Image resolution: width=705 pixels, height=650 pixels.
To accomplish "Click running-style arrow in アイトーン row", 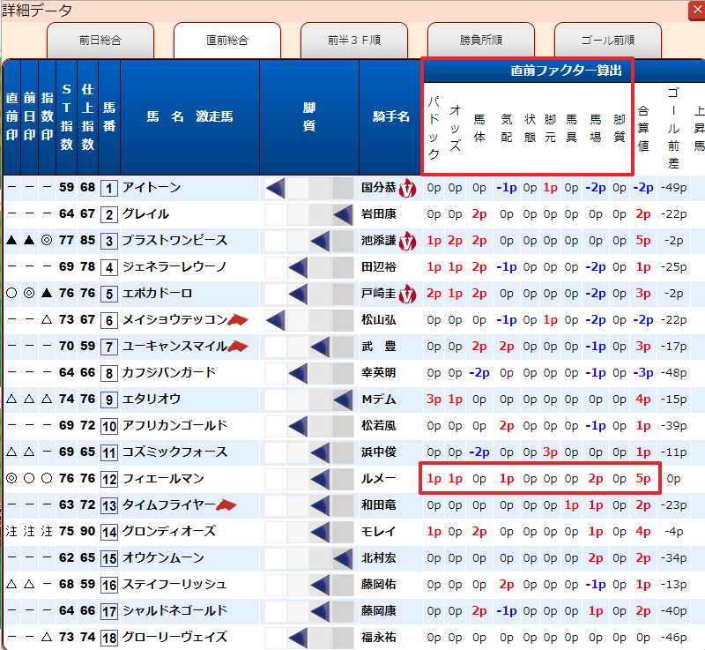I will click(276, 188).
